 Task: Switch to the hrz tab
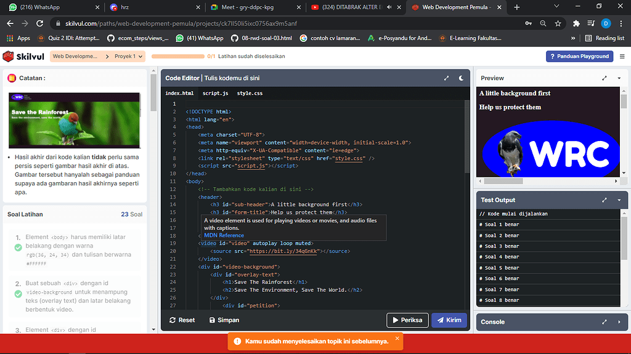click(x=155, y=7)
